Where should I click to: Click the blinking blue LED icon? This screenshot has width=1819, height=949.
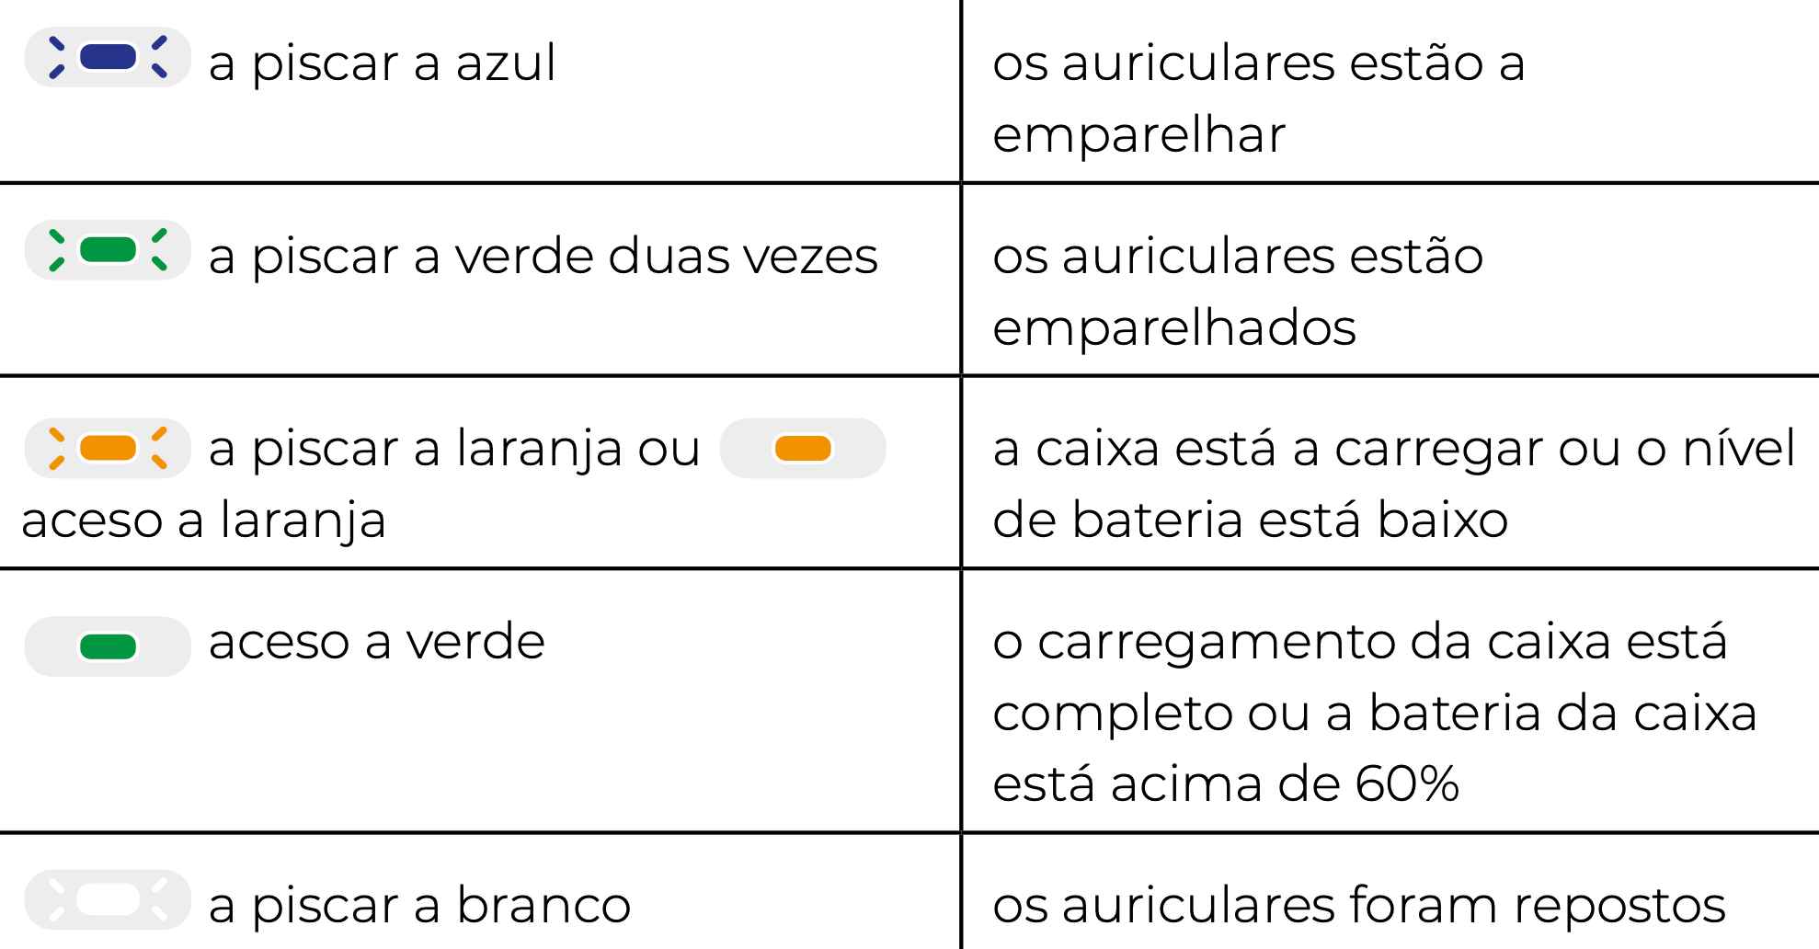coord(108,57)
